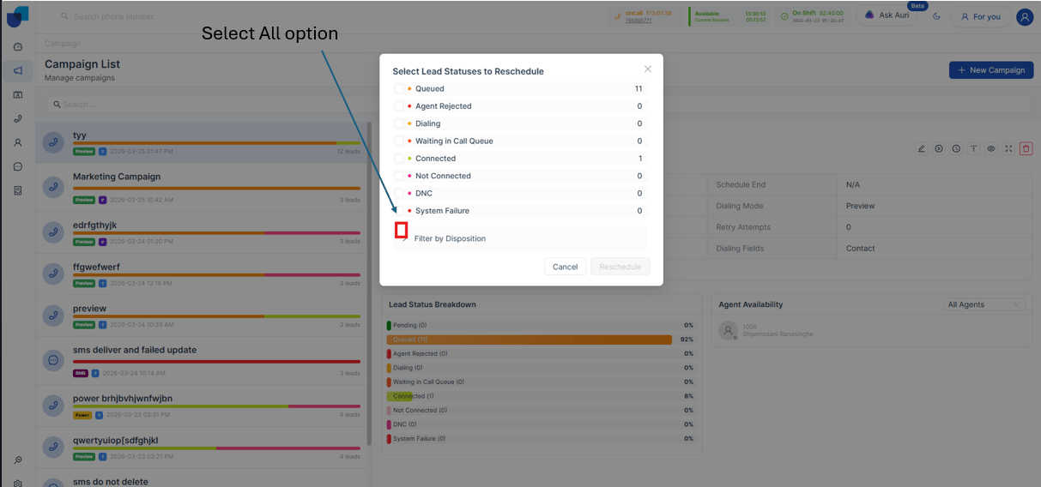
Task: Open the schedule clock icon
Action: (x=956, y=148)
